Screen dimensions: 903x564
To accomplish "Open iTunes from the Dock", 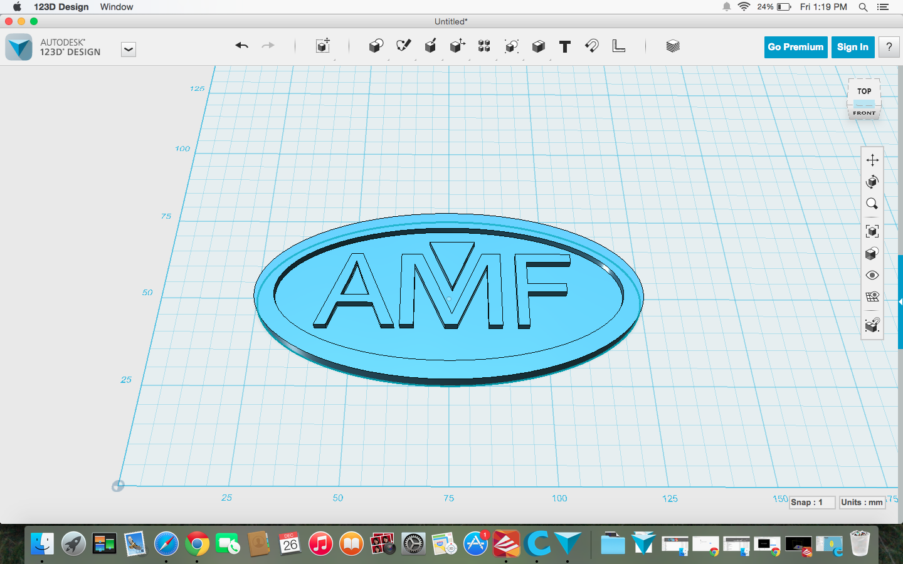I will click(x=320, y=543).
